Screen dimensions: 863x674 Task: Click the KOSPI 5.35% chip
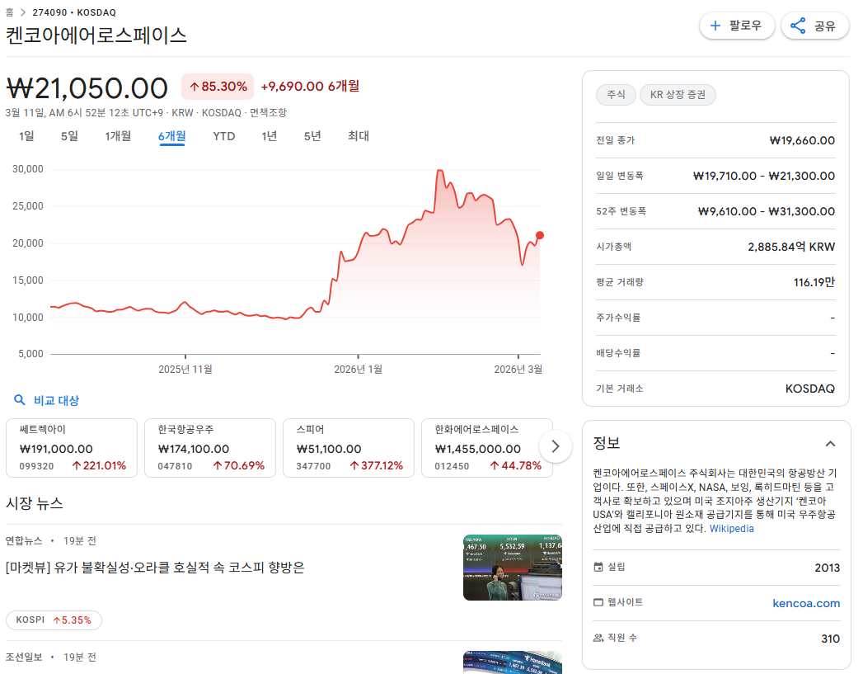[54, 620]
